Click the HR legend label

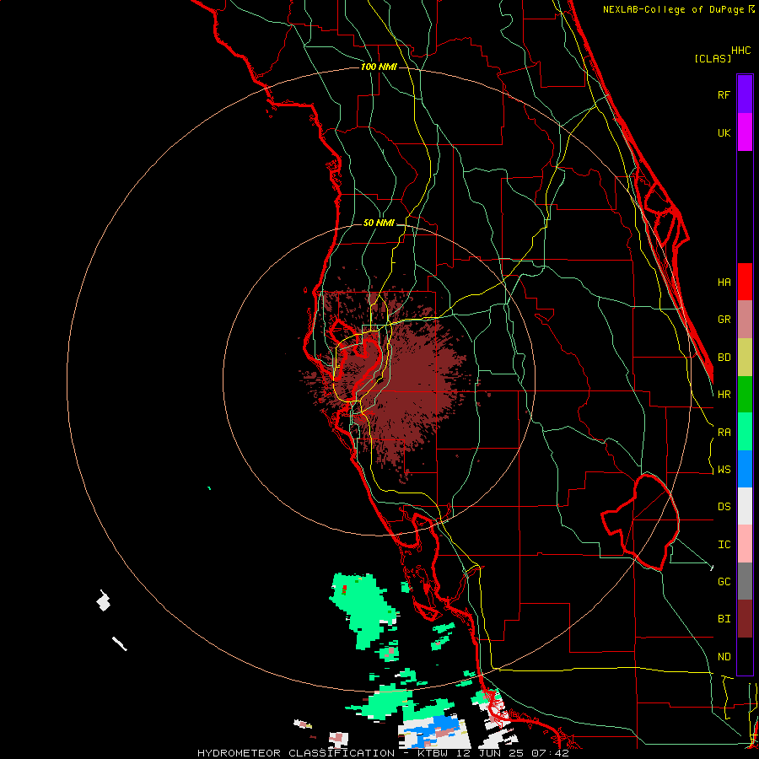(x=724, y=395)
